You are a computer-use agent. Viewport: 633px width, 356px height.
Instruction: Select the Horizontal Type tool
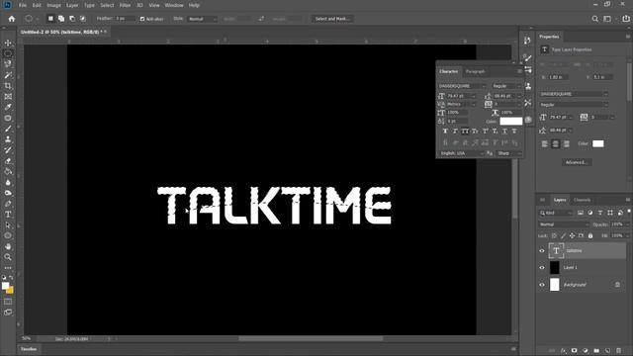8,215
